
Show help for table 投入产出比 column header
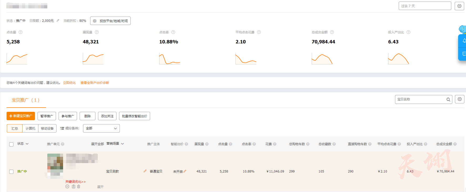(426, 144)
